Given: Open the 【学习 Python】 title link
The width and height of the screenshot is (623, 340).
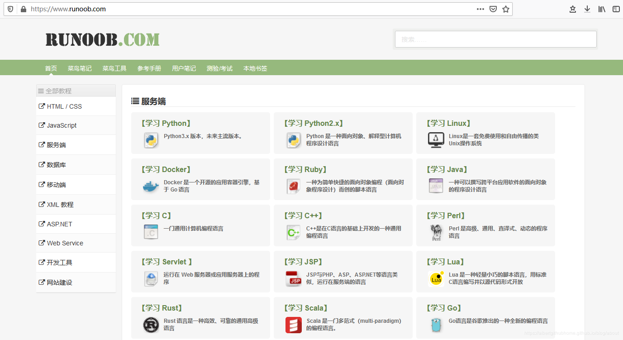Looking at the screenshot, I should point(166,123).
